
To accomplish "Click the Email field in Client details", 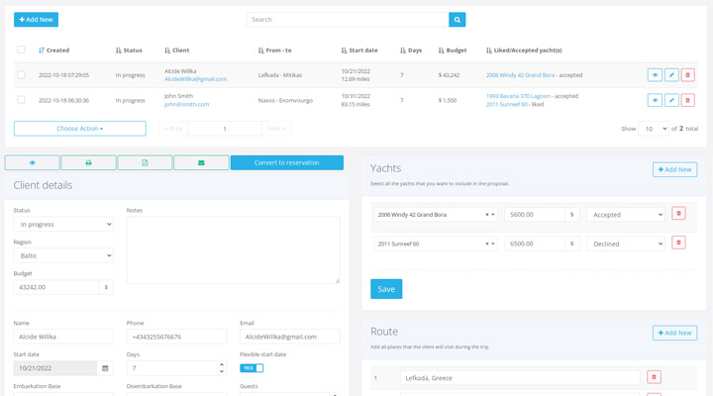I will tap(289, 337).
